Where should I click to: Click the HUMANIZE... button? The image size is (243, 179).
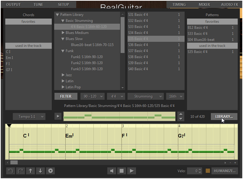(224, 171)
